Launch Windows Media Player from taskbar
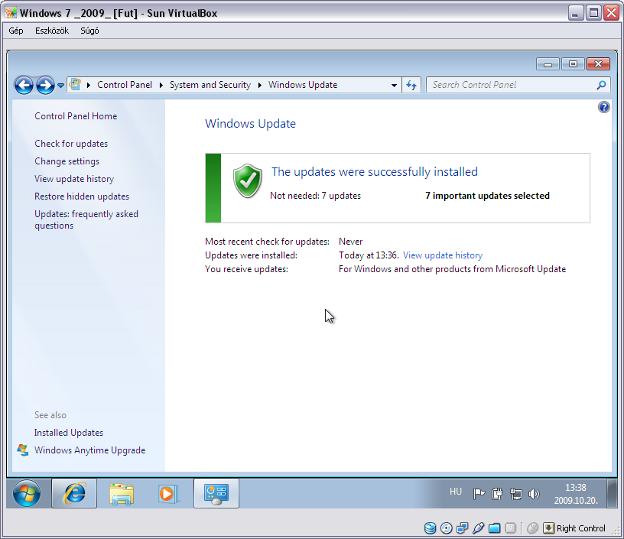624x539 pixels. 168,494
